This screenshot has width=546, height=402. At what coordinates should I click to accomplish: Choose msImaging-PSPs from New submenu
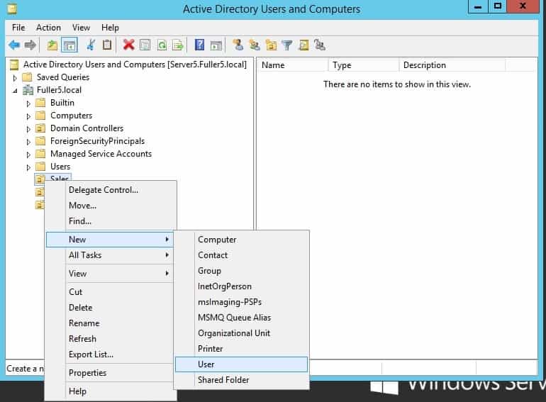[x=241, y=302]
